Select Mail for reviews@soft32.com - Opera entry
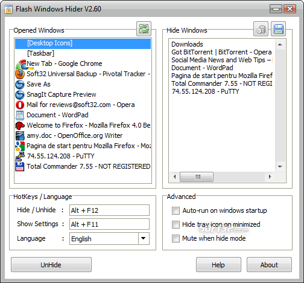 tap(83, 105)
